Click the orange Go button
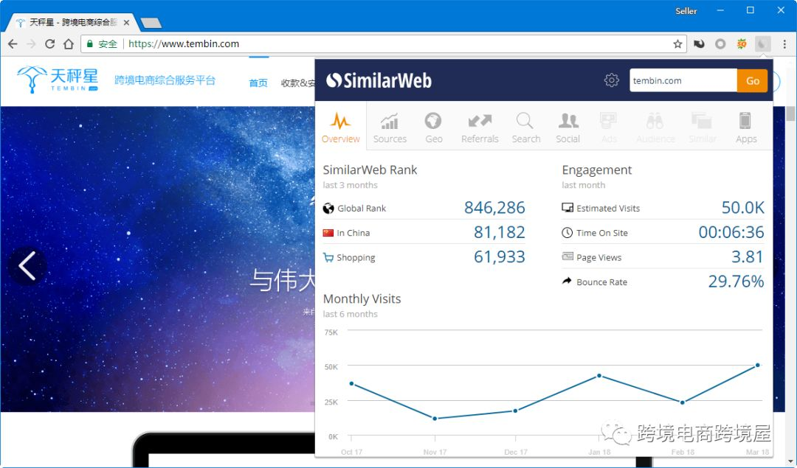The width and height of the screenshot is (797, 468). coord(752,81)
